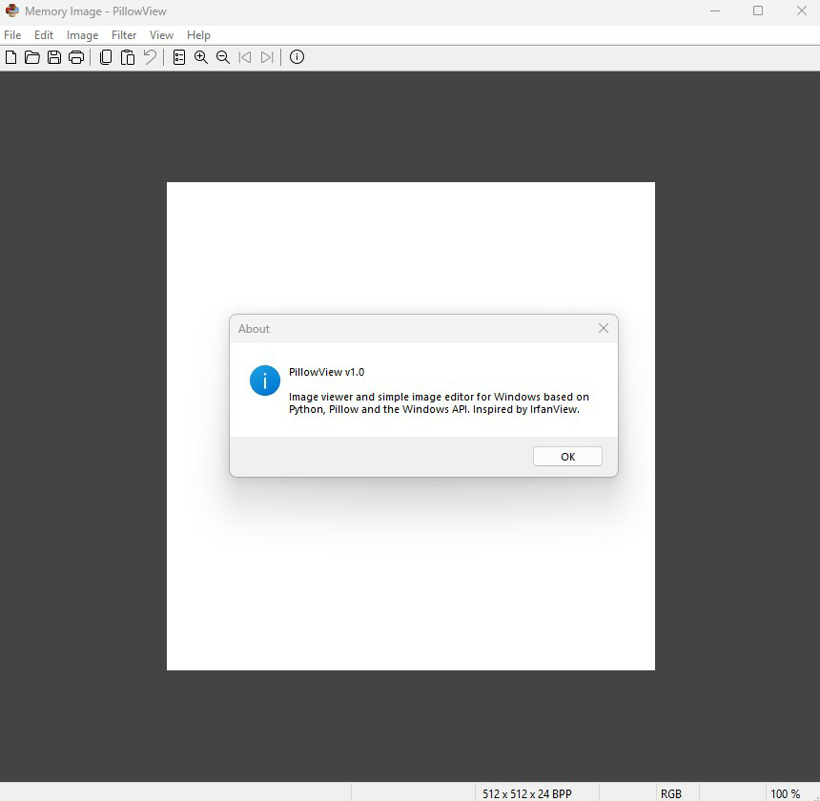Click the Undo arrow icon

(x=150, y=57)
